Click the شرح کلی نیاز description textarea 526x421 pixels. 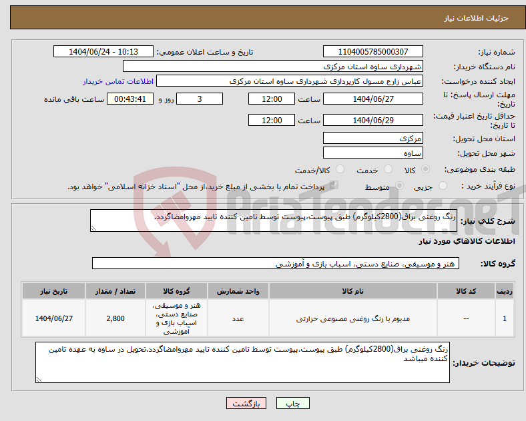(x=274, y=220)
